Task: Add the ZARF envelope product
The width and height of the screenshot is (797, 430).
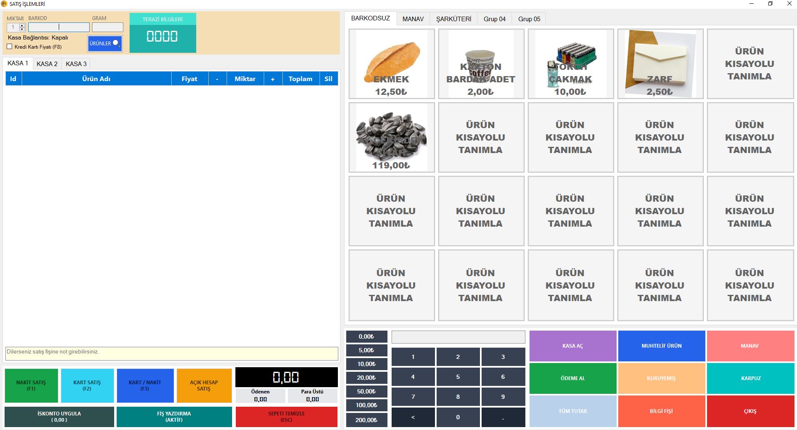Action: [x=660, y=63]
